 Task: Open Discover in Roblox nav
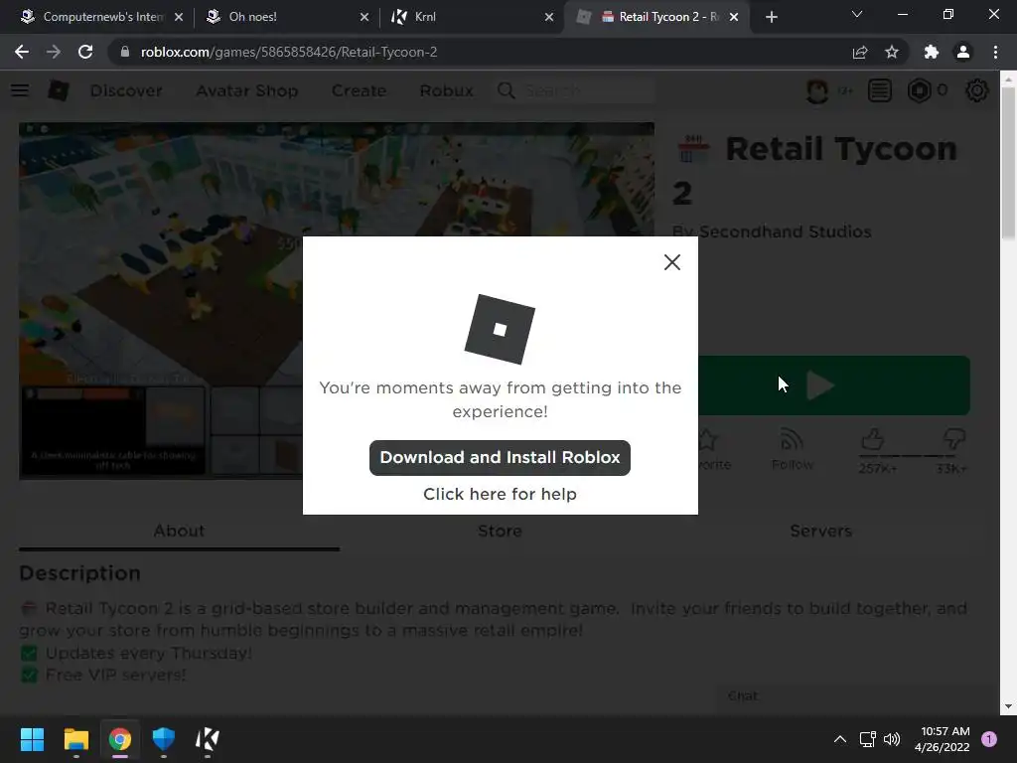tap(126, 90)
